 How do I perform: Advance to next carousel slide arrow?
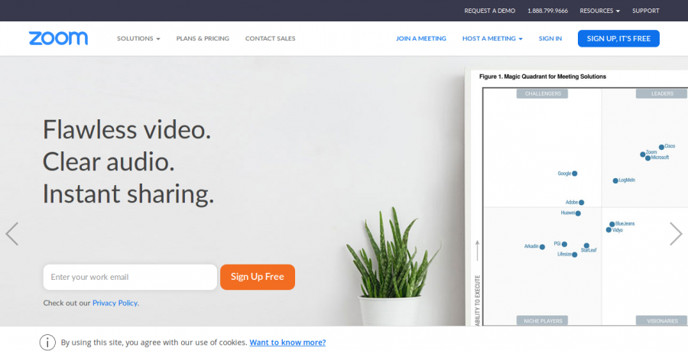676,234
